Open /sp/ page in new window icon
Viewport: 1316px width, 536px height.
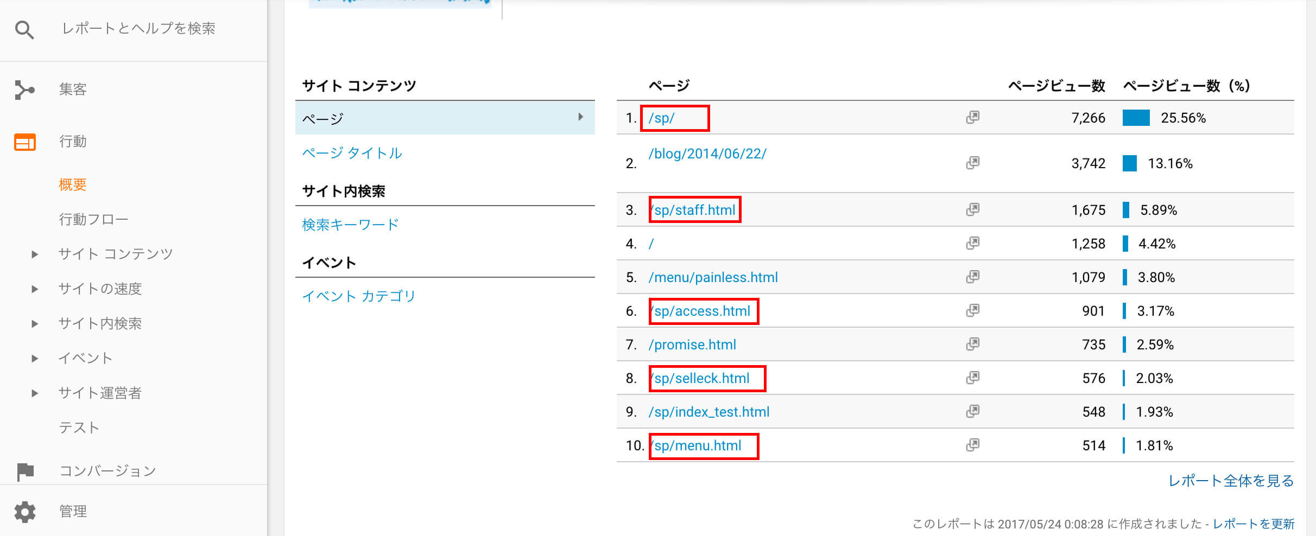coord(973,117)
